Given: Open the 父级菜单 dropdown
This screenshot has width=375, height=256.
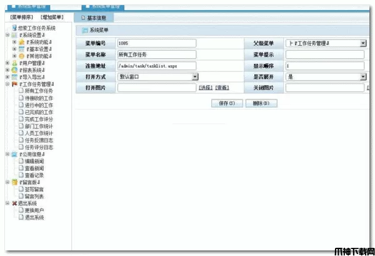Looking at the screenshot, I should click(362, 43).
